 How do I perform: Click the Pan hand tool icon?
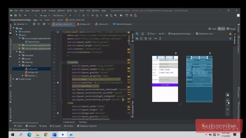[x=228, y=95]
